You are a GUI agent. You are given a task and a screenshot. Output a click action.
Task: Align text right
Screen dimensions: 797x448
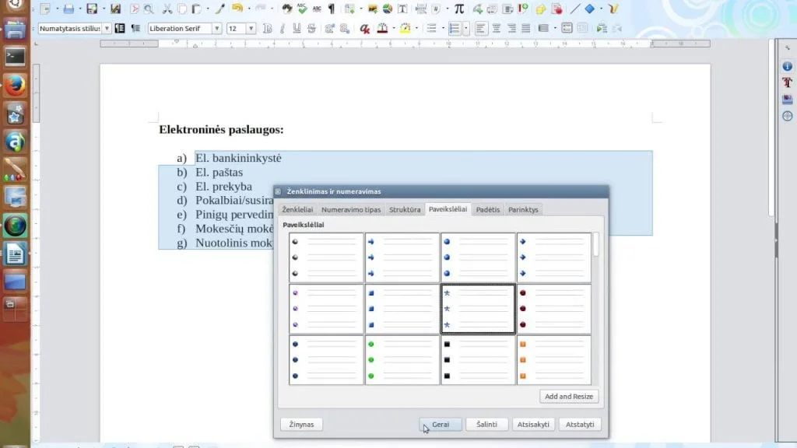point(511,29)
